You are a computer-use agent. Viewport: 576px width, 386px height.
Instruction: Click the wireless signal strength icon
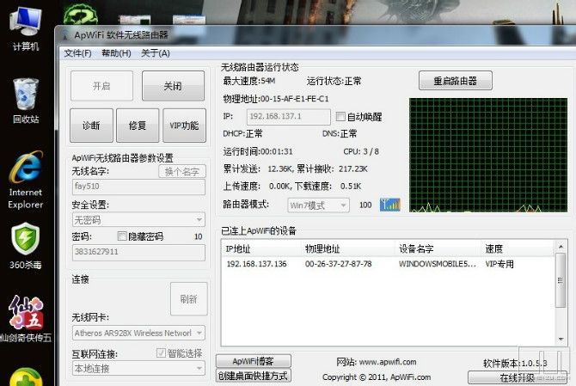click(389, 205)
